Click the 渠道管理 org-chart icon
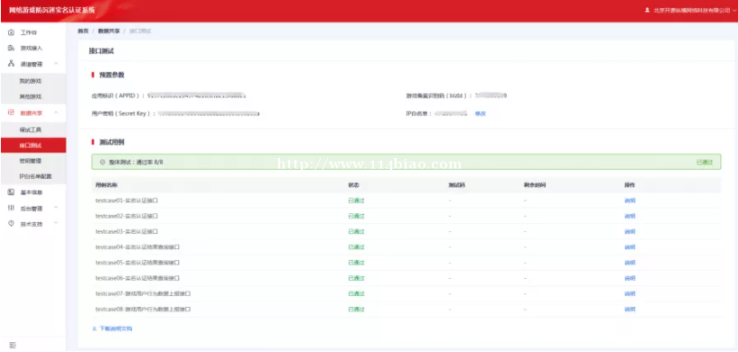The width and height of the screenshot is (738, 352). click(x=12, y=63)
